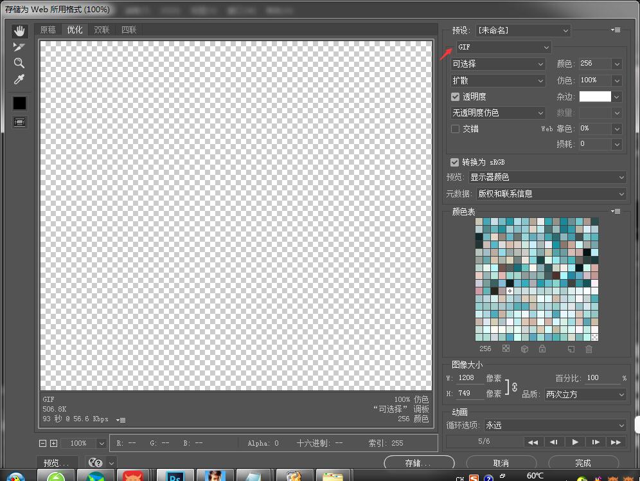Open the GIF file format dropdown
The height and width of the screenshot is (481, 640).
pos(504,47)
